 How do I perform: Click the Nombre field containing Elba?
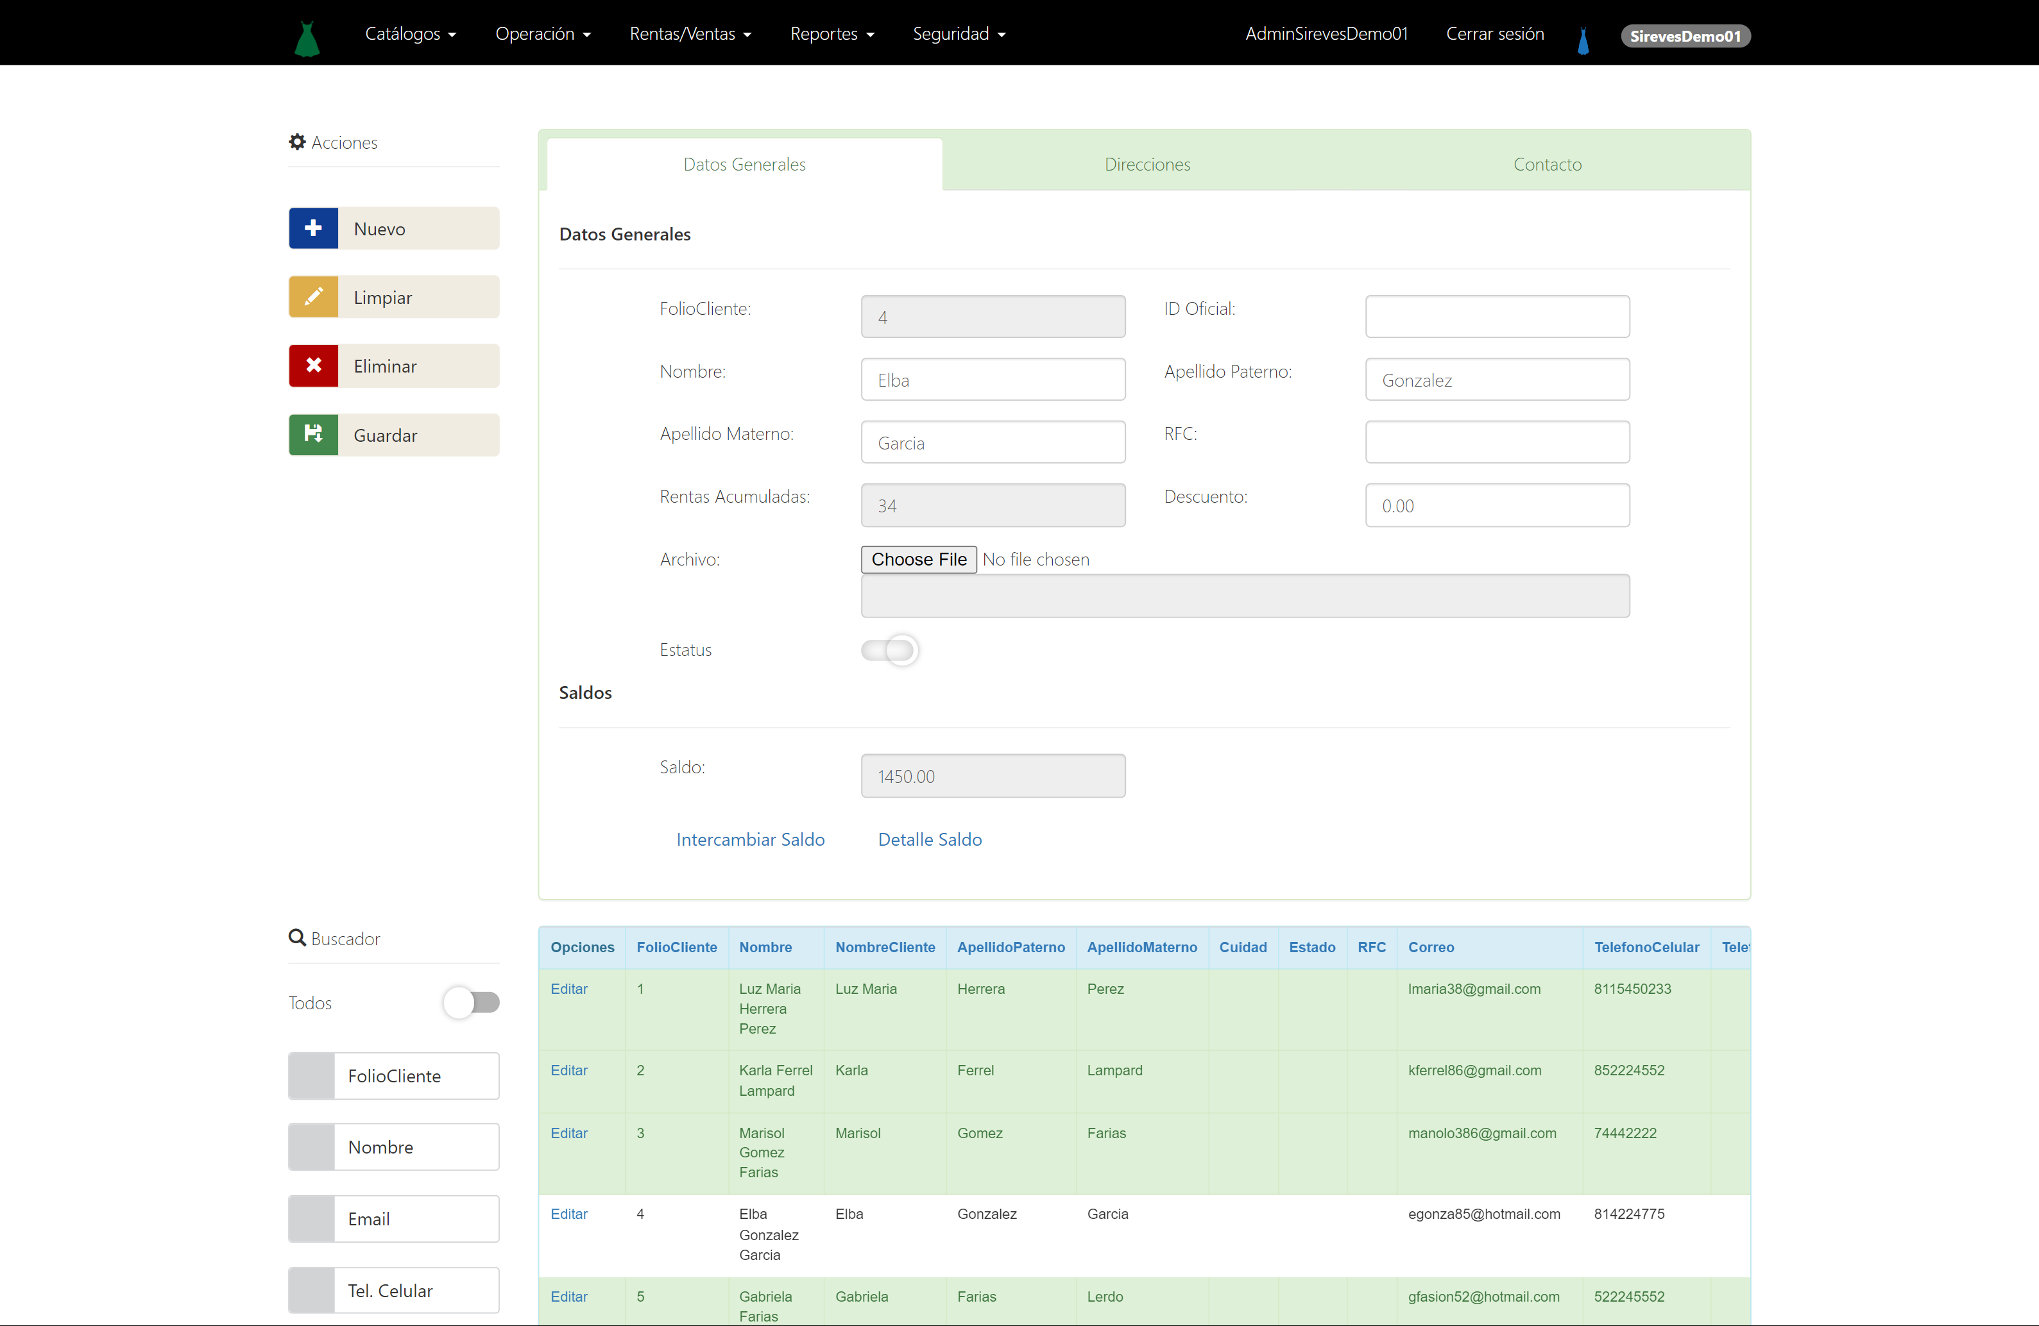[993, 379]
